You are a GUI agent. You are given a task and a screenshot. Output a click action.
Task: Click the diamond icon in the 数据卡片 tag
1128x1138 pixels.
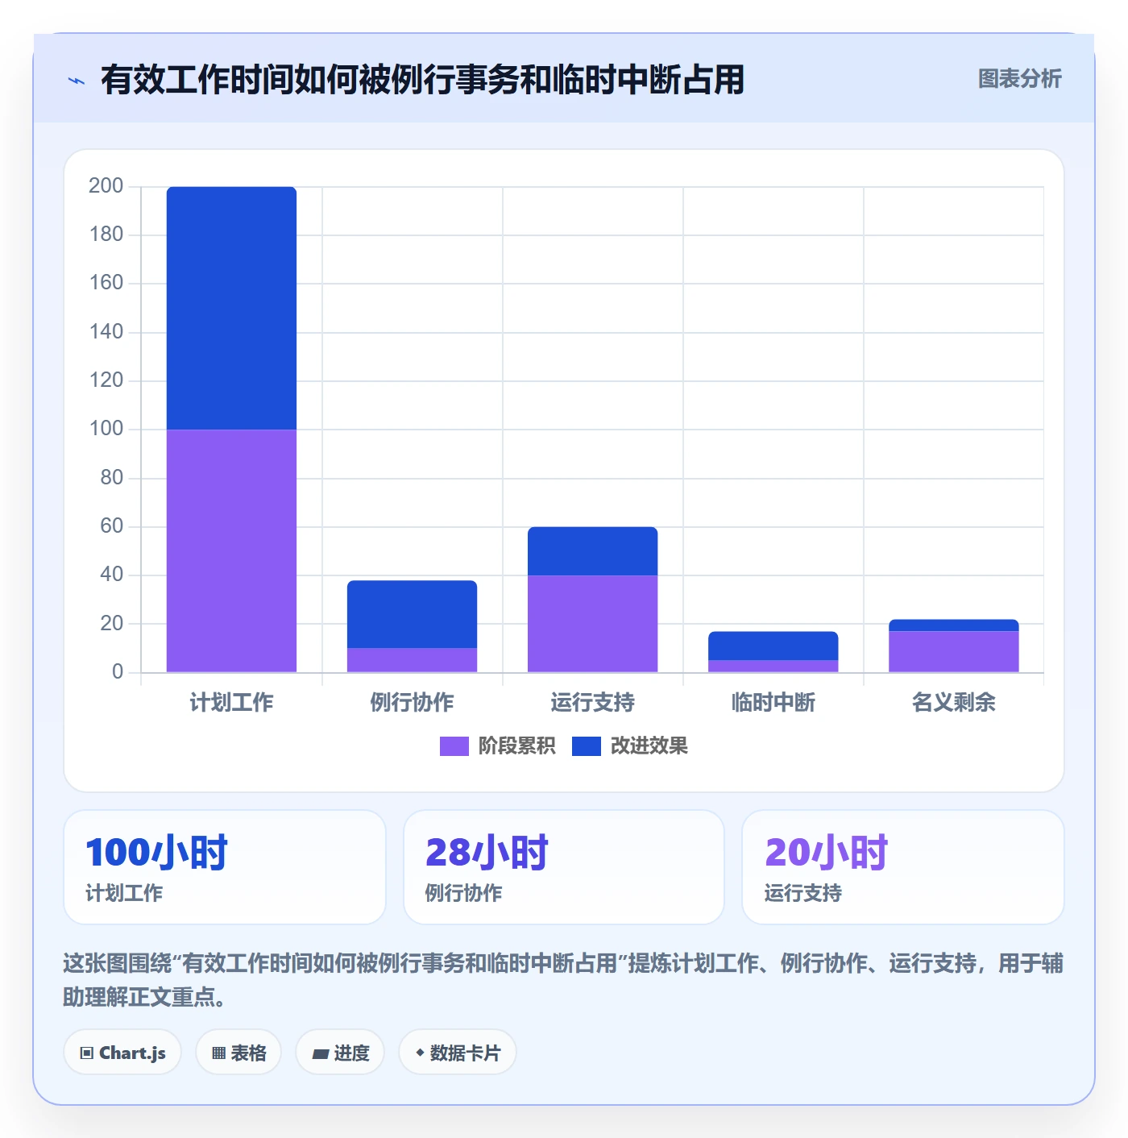click(x=420, y=1053)
